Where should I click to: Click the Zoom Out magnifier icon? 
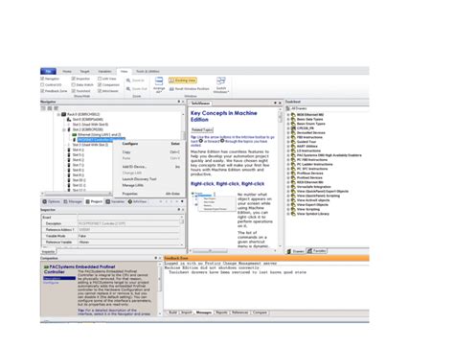(128, 89)
